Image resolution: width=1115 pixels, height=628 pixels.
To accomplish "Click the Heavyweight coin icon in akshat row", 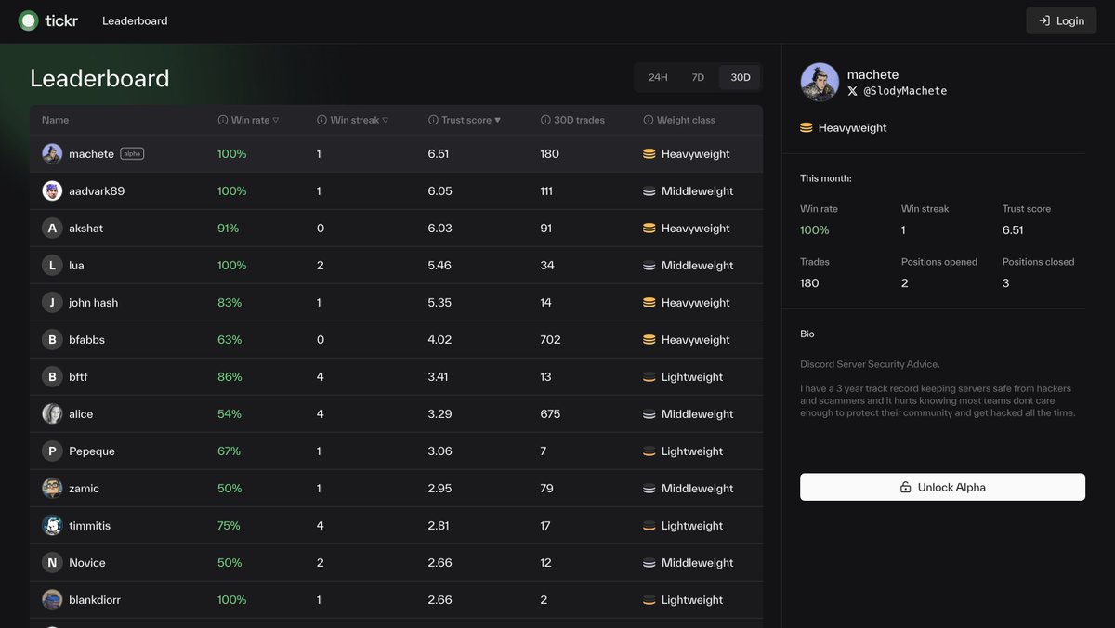I will 649,229.
